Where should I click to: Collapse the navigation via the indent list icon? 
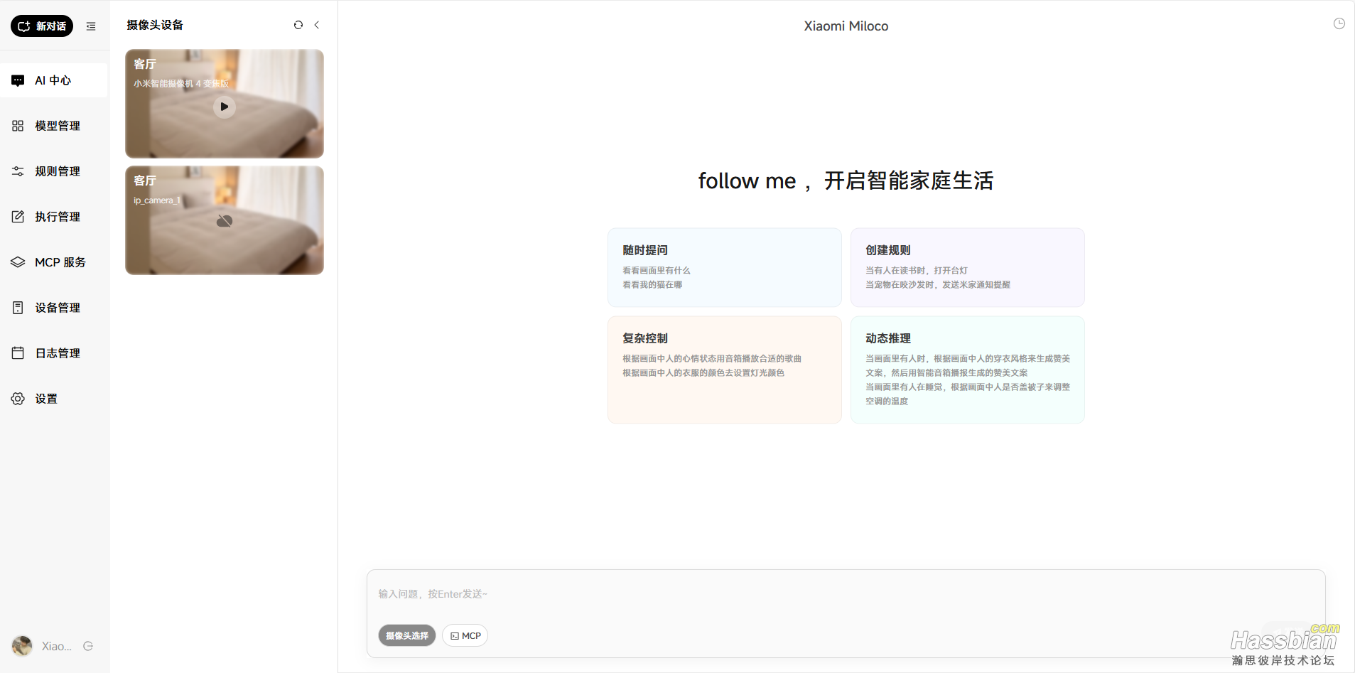[x=91, y=26]
